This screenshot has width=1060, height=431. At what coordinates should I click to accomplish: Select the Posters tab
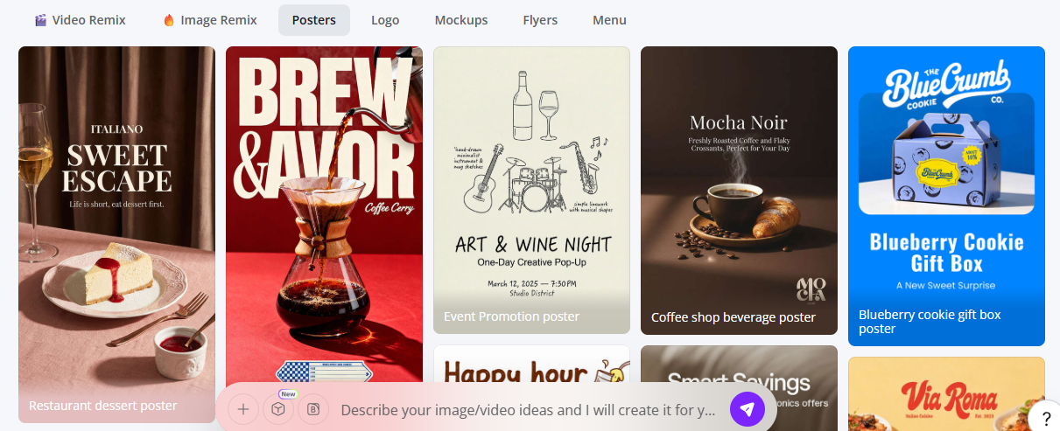[314, 19]
